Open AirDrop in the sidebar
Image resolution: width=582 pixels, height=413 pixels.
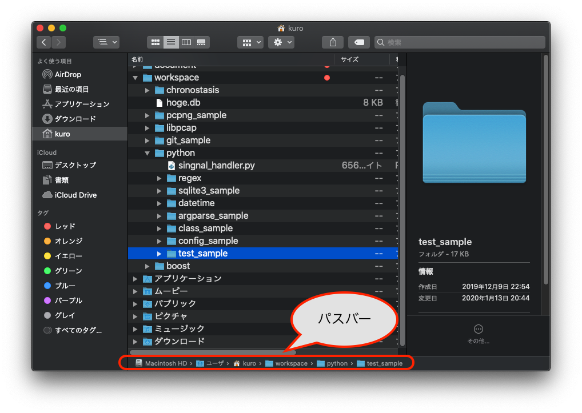79,74
